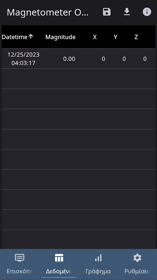This screenshot has width=157, height=280.
Task: Switch to Επισκόπηση tab label
Action: tap(20, 272)
